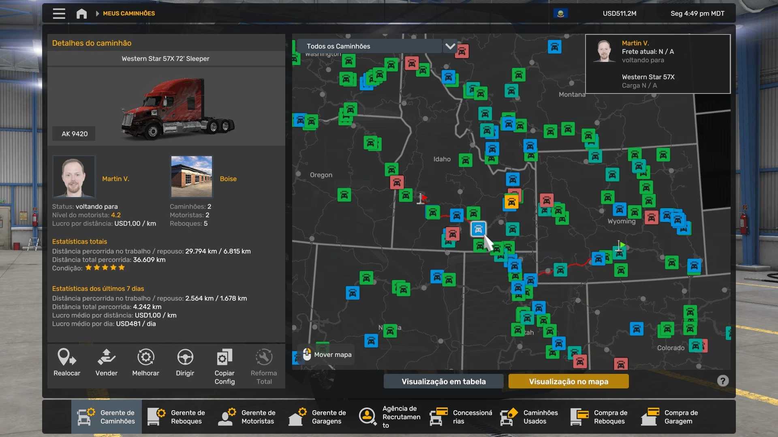Click Martin V. driver name link

115,179
